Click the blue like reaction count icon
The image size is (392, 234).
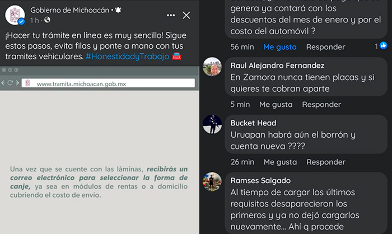pos(383,45)
